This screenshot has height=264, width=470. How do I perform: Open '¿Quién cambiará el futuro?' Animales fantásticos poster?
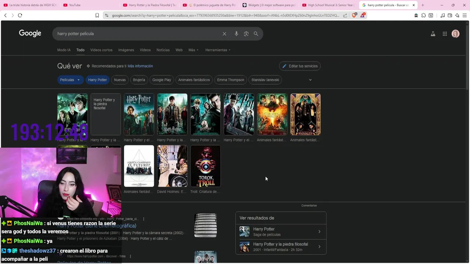pos(139,166)
